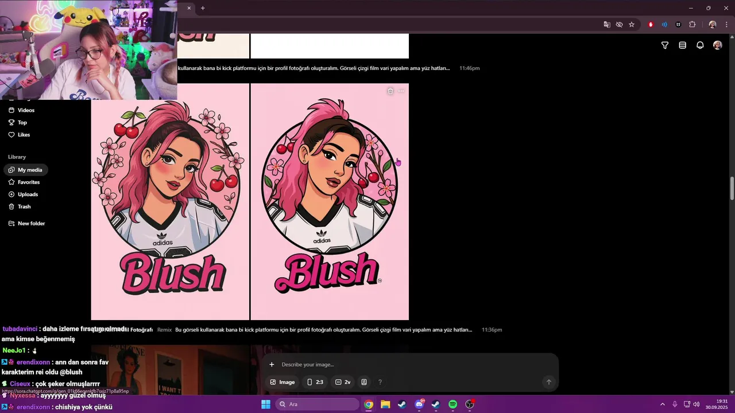Screen dimensions: 735x413
Task: Select My media in the Library
Action: click(26, 170)
